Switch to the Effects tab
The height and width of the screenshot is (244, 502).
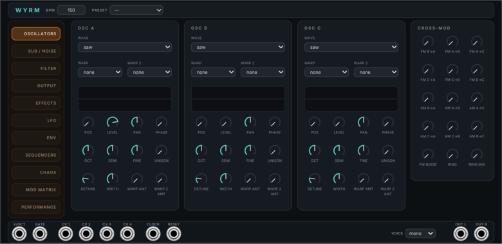[36, 103]
